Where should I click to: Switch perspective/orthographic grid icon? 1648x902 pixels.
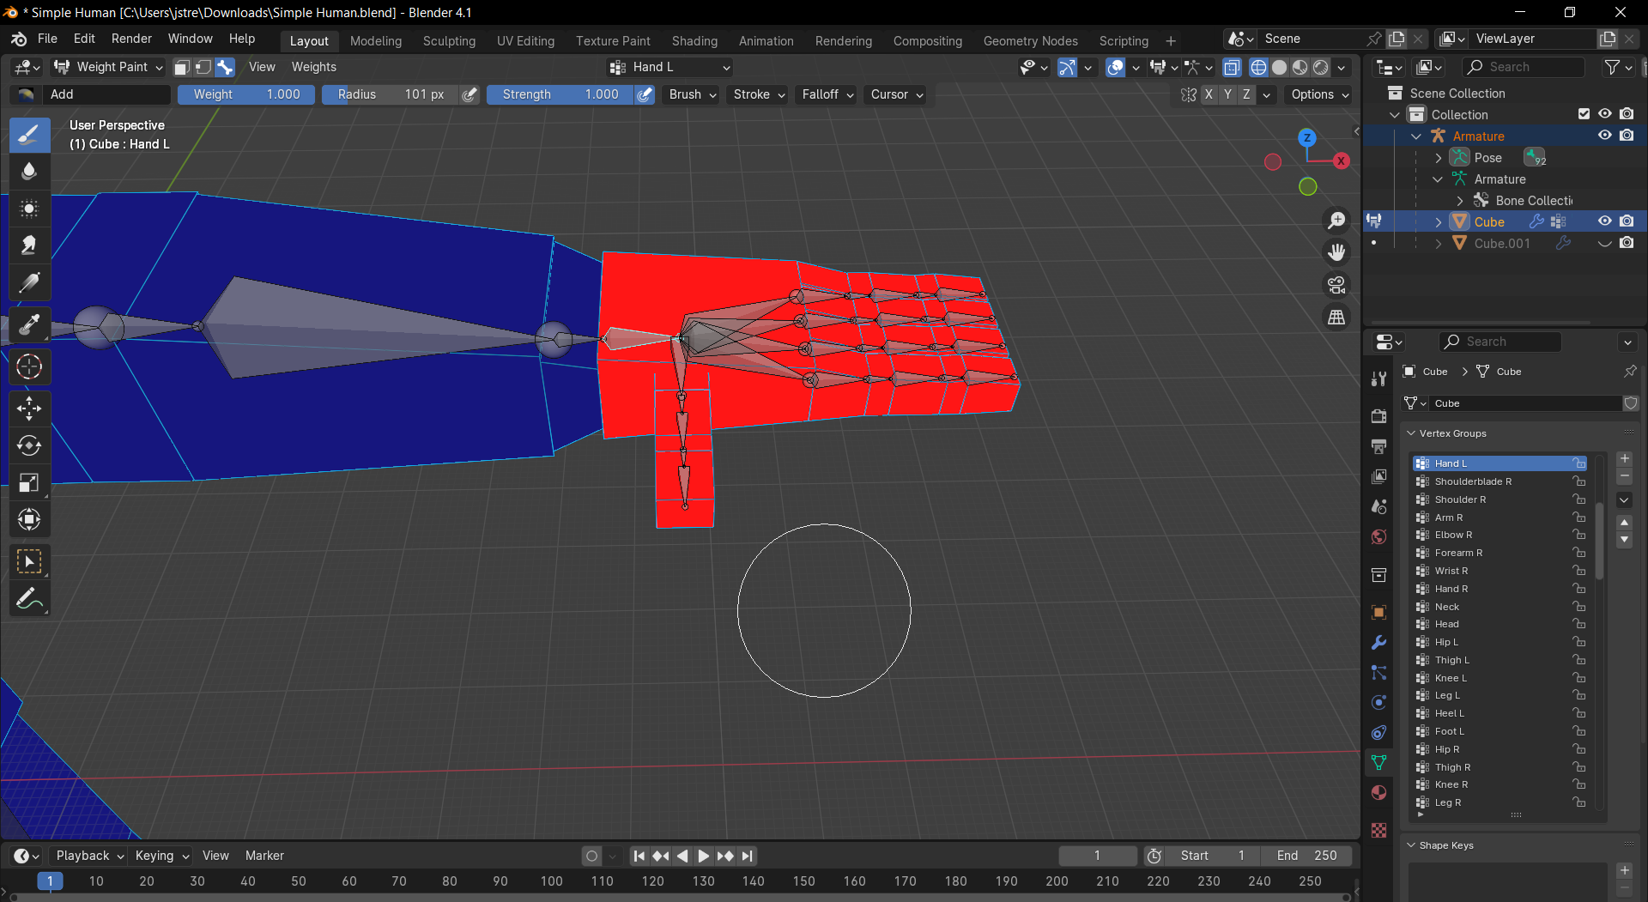pyautogui.click(x=1336, y=318)
